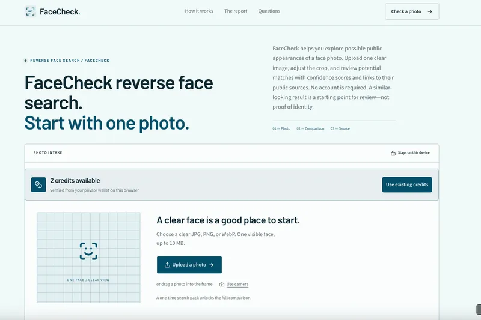The height and width of the screenshot is (320, 481).
Task: Click the FaceCheck logo icon
Action: pos(30,11)
